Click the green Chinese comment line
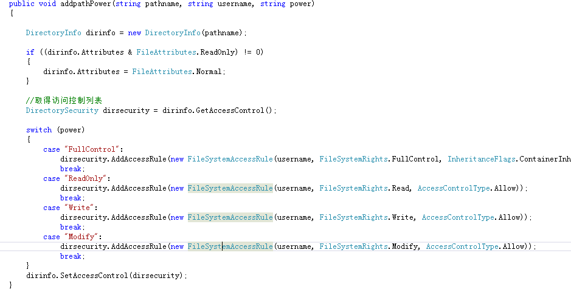The width and height of the screenshot is (571, 292). (64, 101)
